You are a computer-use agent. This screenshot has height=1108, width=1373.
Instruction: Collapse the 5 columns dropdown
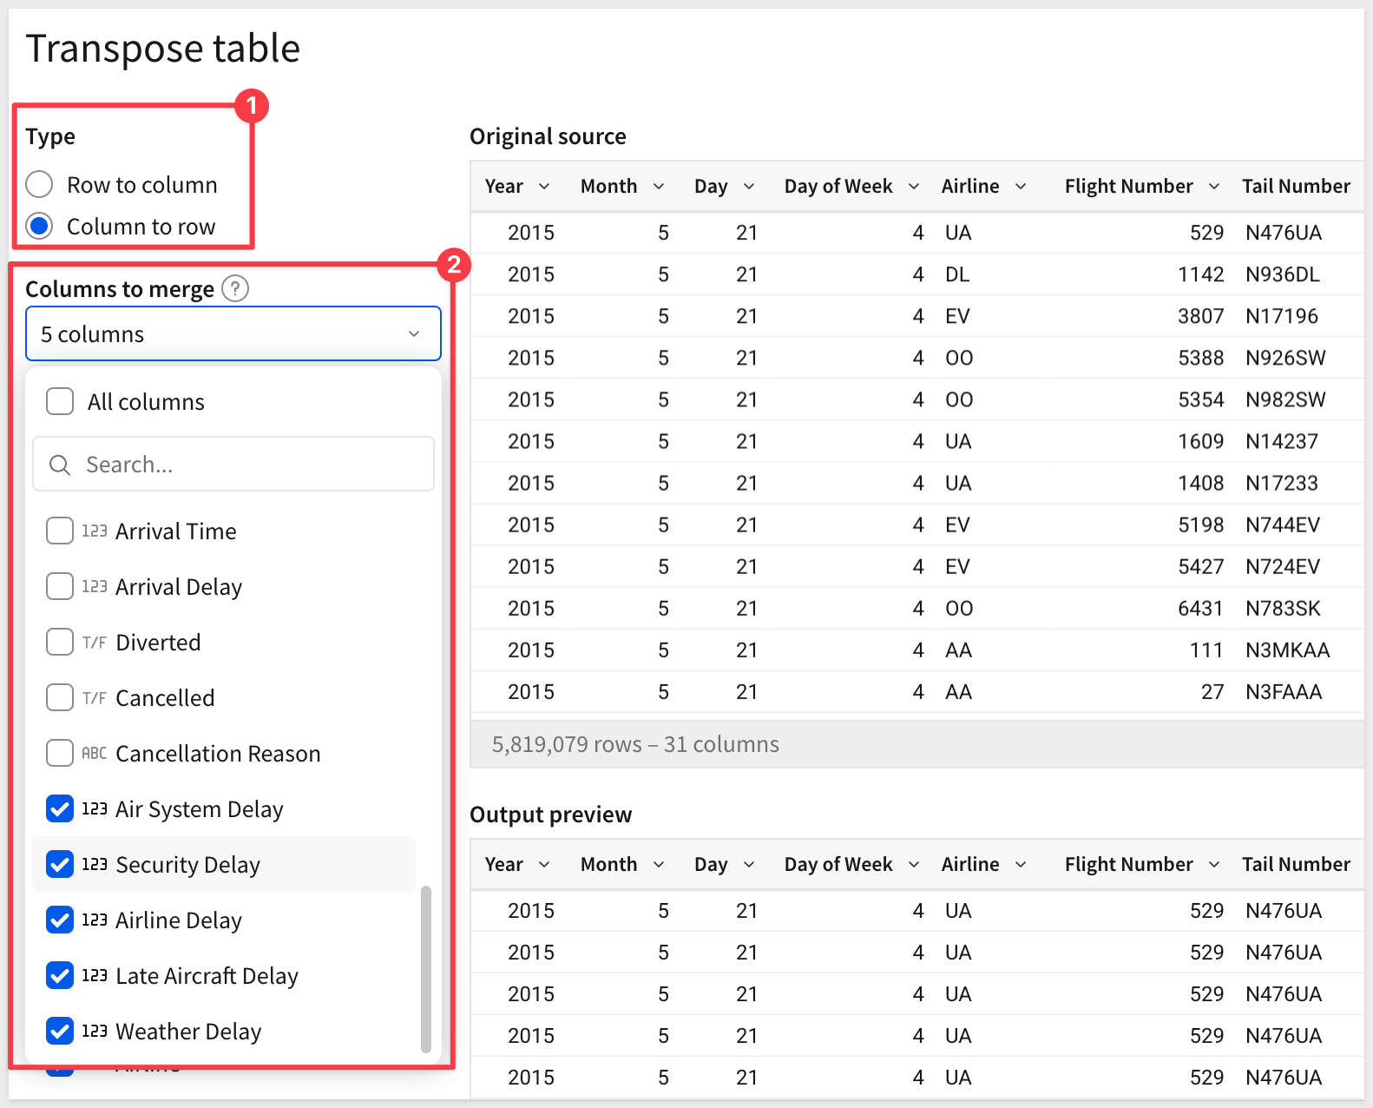click(413, 334)
